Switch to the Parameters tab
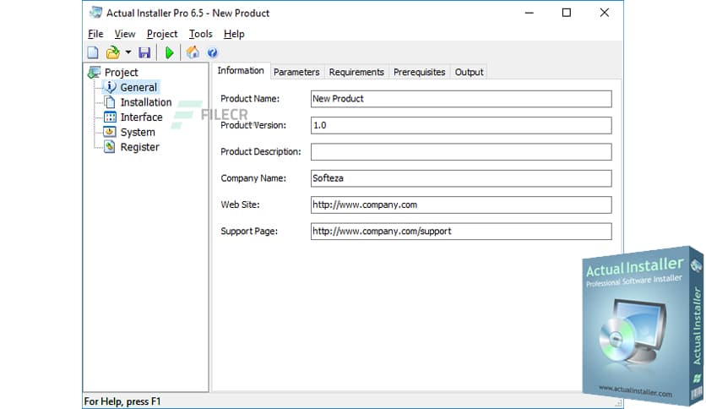 point(296,72)
